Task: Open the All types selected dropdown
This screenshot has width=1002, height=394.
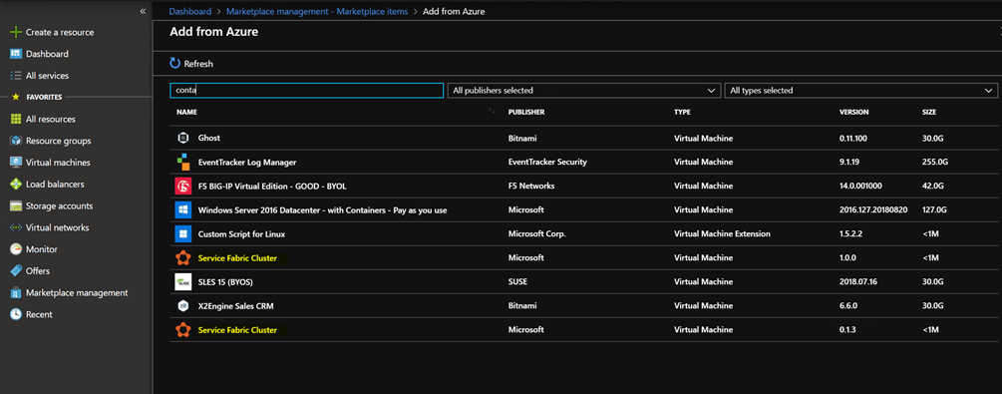Action: (x=860, y=91)
